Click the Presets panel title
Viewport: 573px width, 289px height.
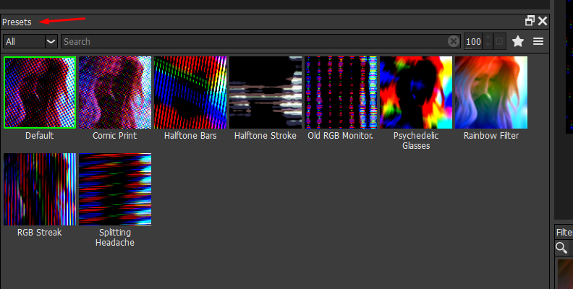pyautogui.click(x=17, y=22)
